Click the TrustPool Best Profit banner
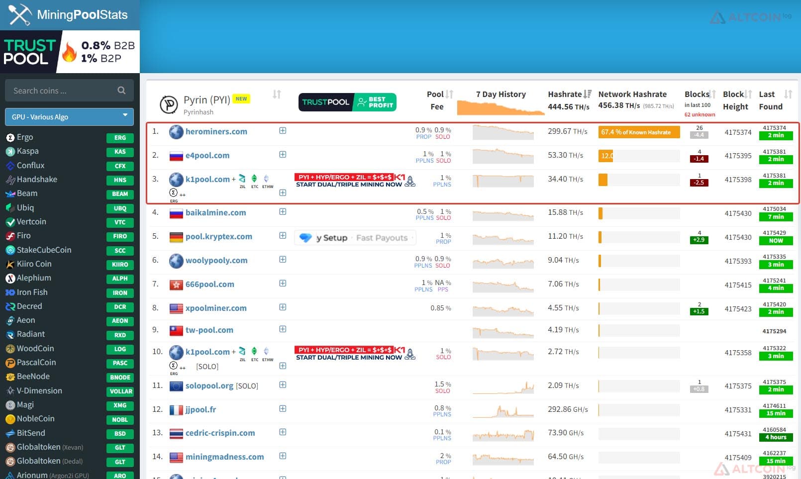The height and width of the screenshot is (479, 801). coord(347,102)
